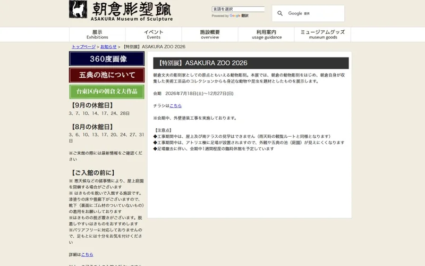Click the 台東区内の朝倉文夫作品 banner
The height and width of the screenshot is (266, 425).
(x=107, y=92)
